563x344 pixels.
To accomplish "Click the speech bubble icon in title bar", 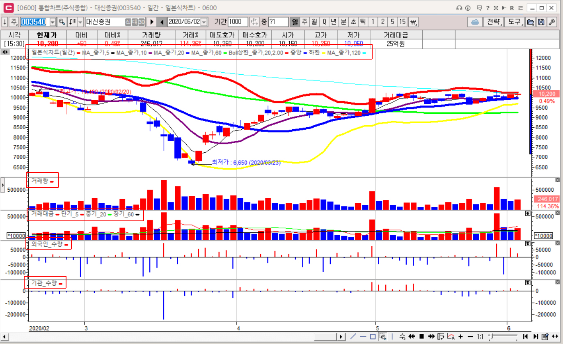I will pos(478,8).
